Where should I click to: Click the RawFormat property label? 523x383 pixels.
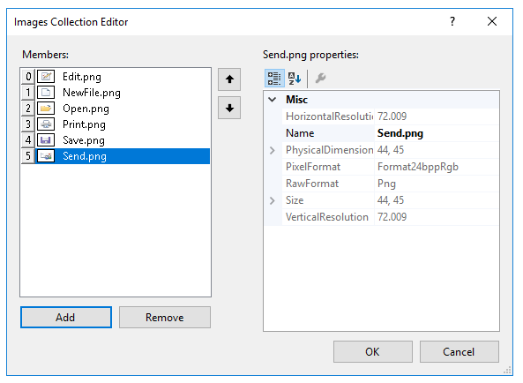tap(312, 184)
